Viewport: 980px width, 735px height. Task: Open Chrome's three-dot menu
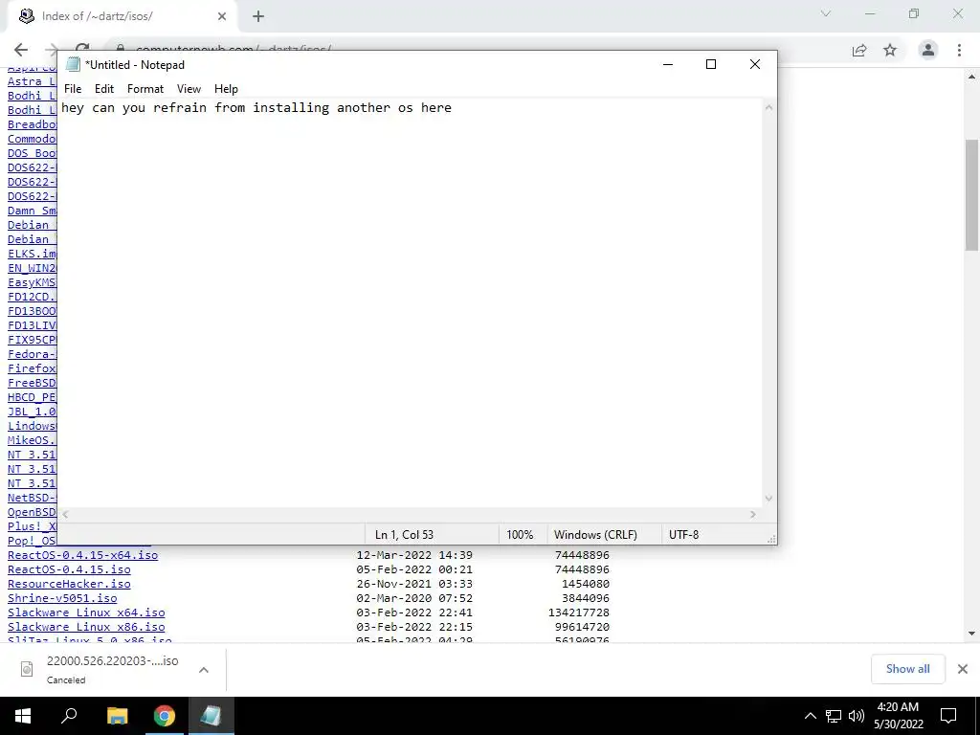[x=959, y=50]
